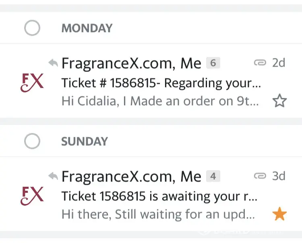Click the reply arrow on Monday's FragranceX email
Screen dimensions: 302x243
pos(53,63)
